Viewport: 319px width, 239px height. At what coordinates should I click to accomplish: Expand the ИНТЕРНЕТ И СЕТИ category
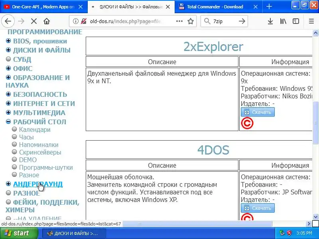(x=8, y=103)
